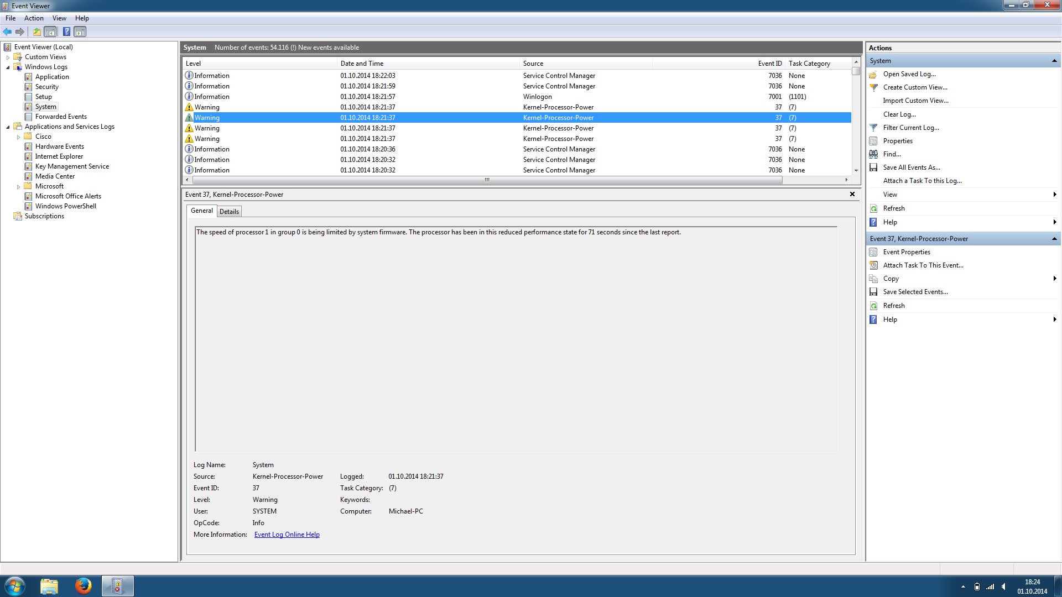
Task: Open the Action menu
Action: coord(34,18)
